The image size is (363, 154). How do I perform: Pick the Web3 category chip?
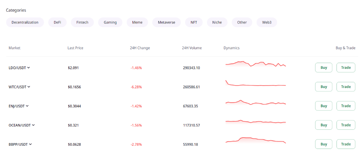tap(267, 22)
